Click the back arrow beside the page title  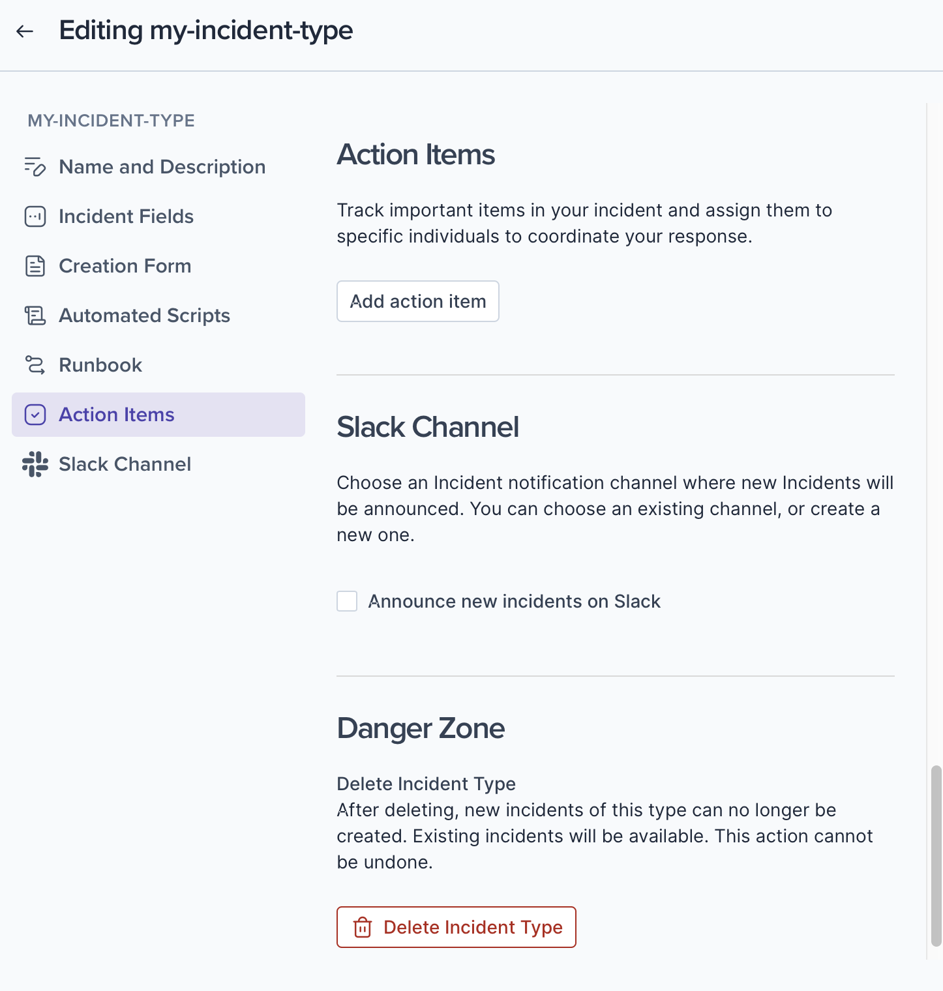25,31
